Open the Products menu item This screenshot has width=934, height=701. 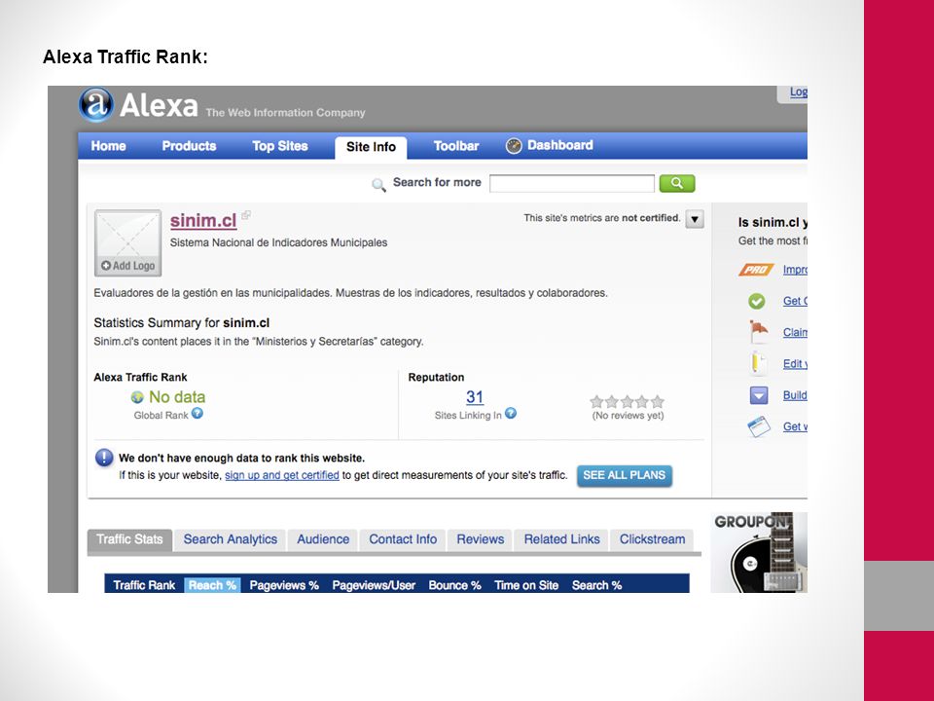(x=189, y=146)
